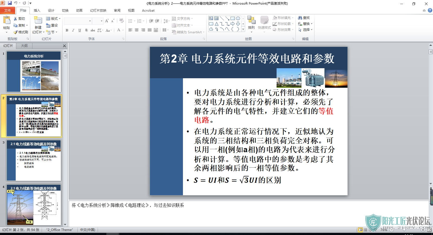Click the zoom in plus button
433x235 pixels.
(x=423, y=230)
